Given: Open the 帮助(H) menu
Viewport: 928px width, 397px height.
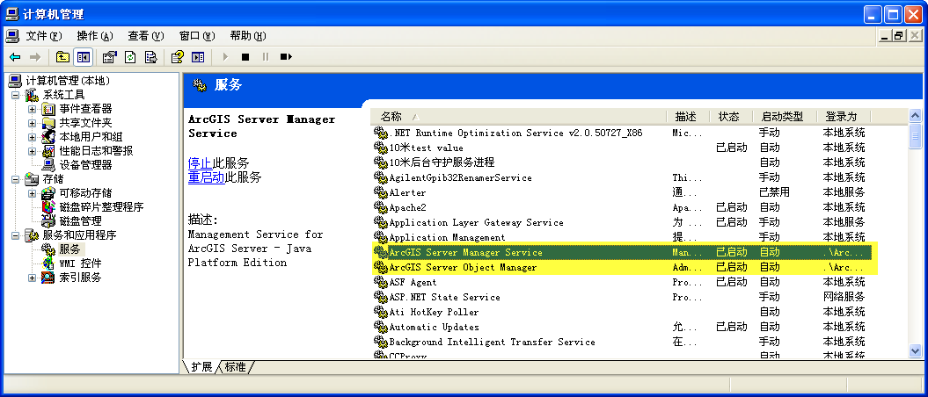Looking at the screenshot, I should pos(248,36).
